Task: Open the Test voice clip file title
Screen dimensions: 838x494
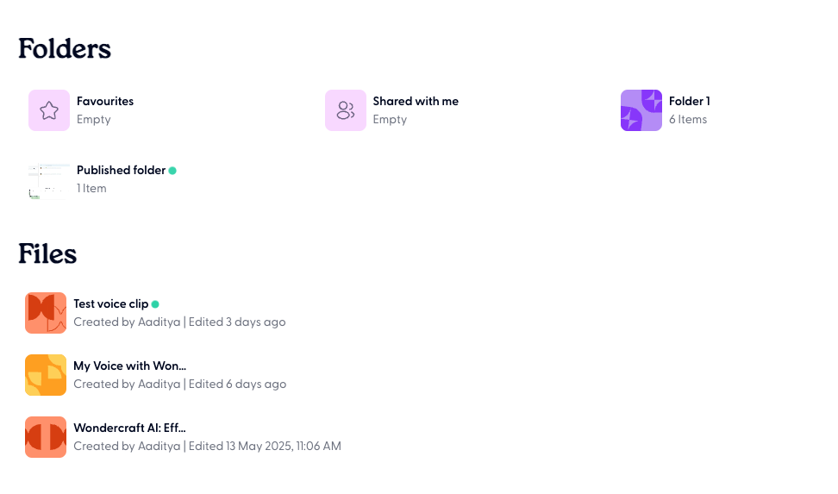Action: [x=111, y=303]
